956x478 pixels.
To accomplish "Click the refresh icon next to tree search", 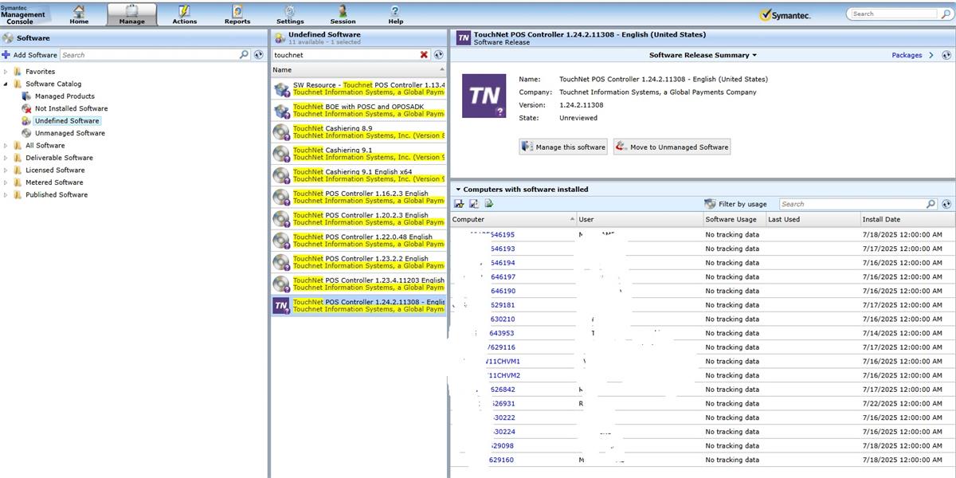I will (258, 55).
